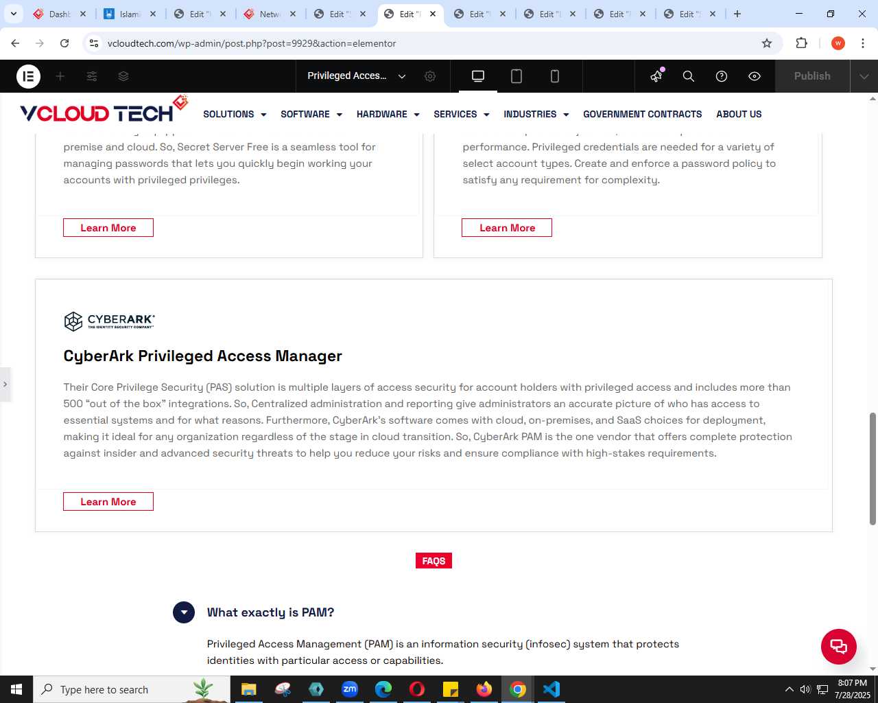Open browser extensions puzzle icon
The height and width of the screenshot is (703, 878).
tap(801, 43)
